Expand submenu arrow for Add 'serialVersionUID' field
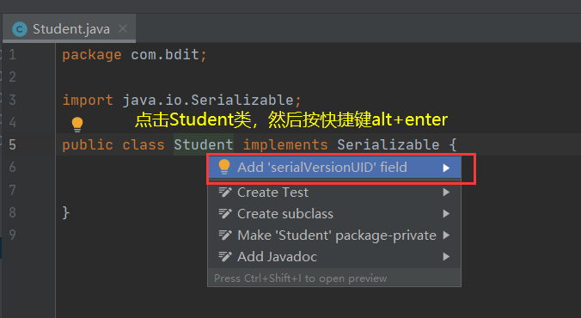The width and height of the screenshot is (581, 318). (x=446, y=168)
